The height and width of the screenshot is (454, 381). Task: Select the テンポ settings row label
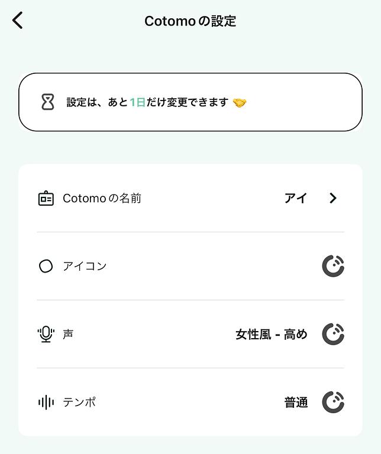[79, 403]
